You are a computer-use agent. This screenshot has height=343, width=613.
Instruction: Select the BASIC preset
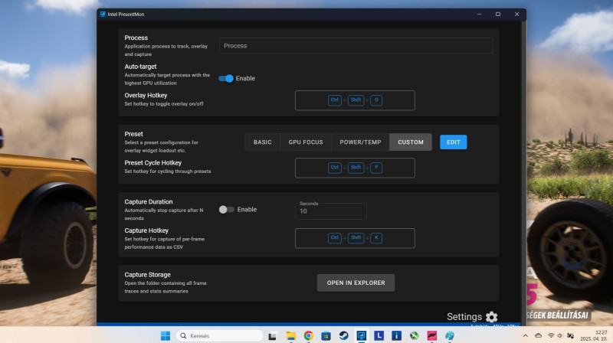pos(262,142)
